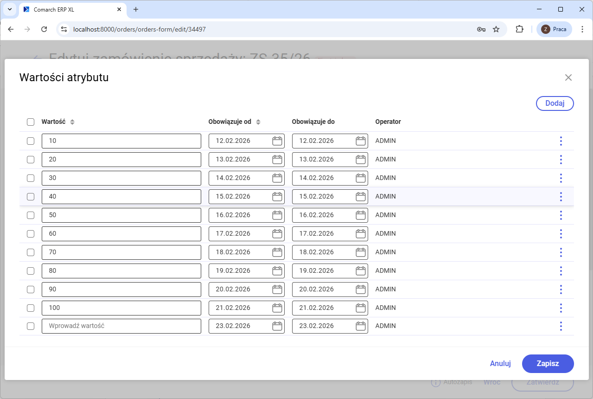
Task: Open the browser tab list dropdown
Action: (10, 9)
